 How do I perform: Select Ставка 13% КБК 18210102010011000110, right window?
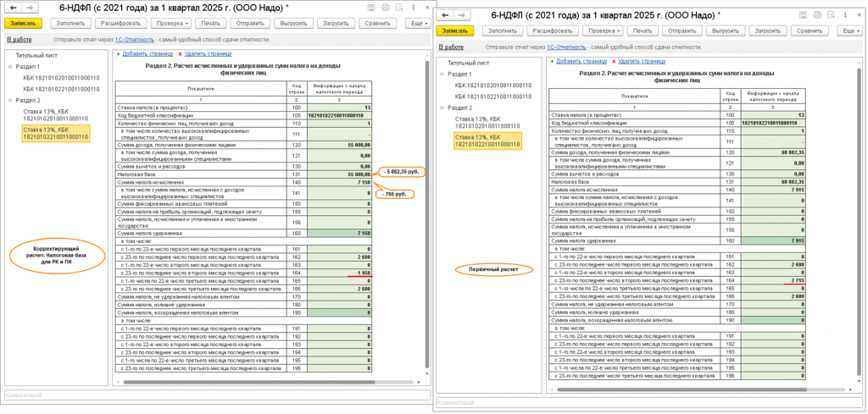487,122
